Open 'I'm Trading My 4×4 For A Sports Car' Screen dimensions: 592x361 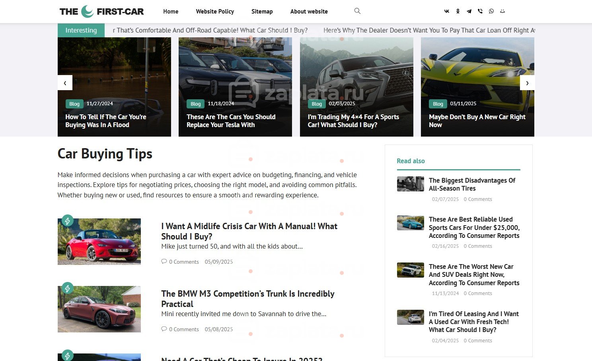pyautogui.click(x=353, y=121)
